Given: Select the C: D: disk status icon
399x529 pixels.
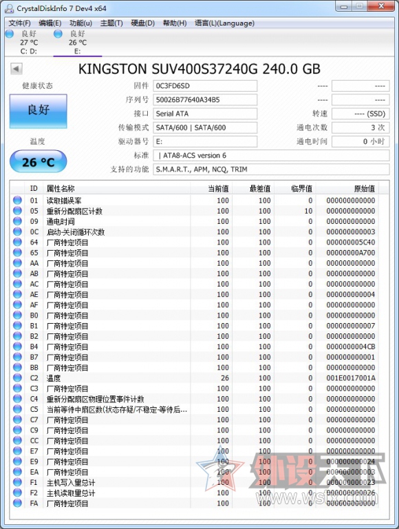Looking at the screenshot, I should coord(10,34).
